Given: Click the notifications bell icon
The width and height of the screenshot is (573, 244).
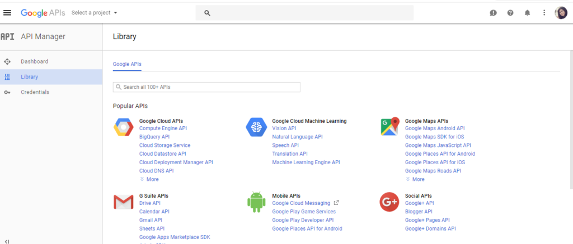Looking at the screenshot, I should point(527,13).
